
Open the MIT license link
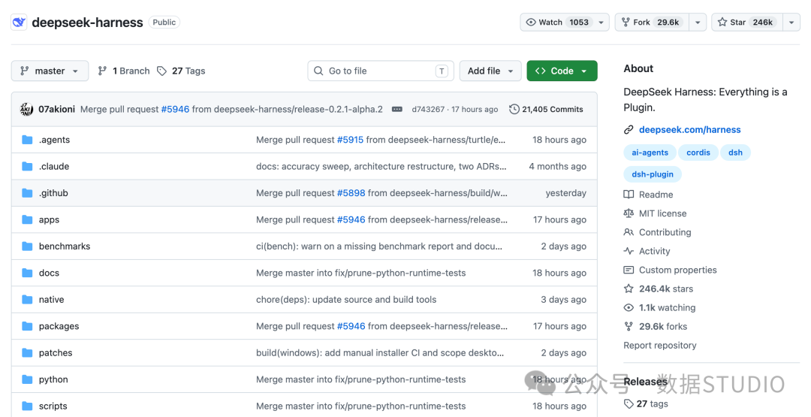click(662, 213)
